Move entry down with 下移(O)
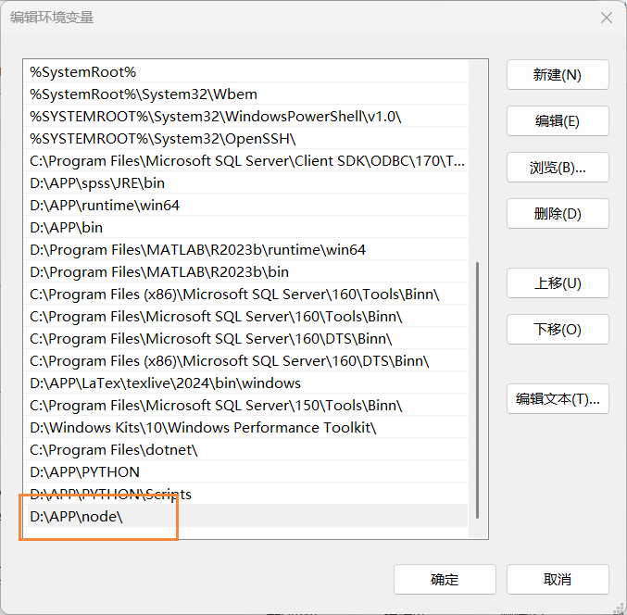The height and width of the screenshot is (615, 627). tap(558, 329)
